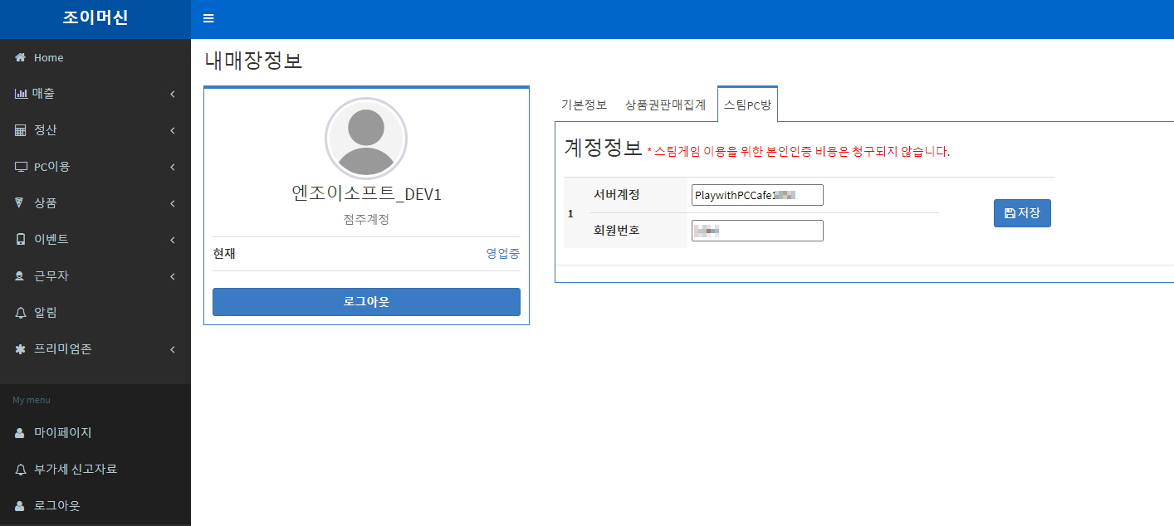Click the hamburger menu toggle icon
The height and width of the screenshot is (526, 1174).
[208, 19]
